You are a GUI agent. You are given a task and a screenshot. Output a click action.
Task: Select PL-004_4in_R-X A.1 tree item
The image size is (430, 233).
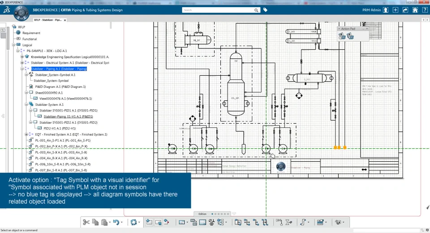[x=61, y=158]
